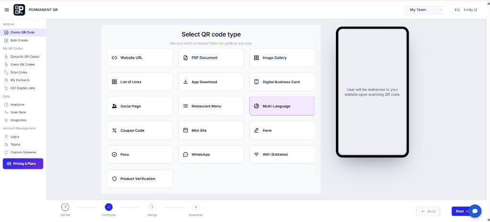Click the page scrollbar down arrow
This screenshot has height=222, width=490.
pos(488,220)
